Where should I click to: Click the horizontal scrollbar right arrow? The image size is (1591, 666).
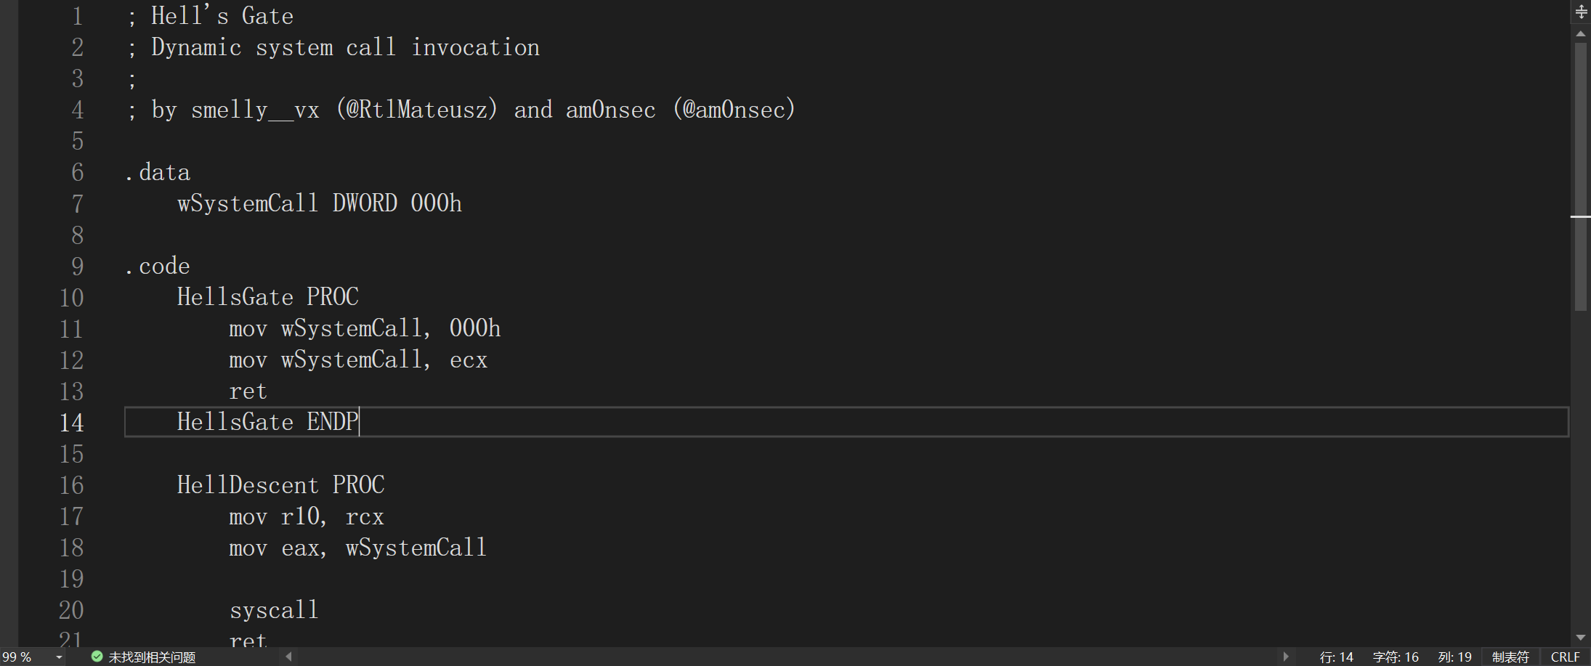coord(1286,657)
